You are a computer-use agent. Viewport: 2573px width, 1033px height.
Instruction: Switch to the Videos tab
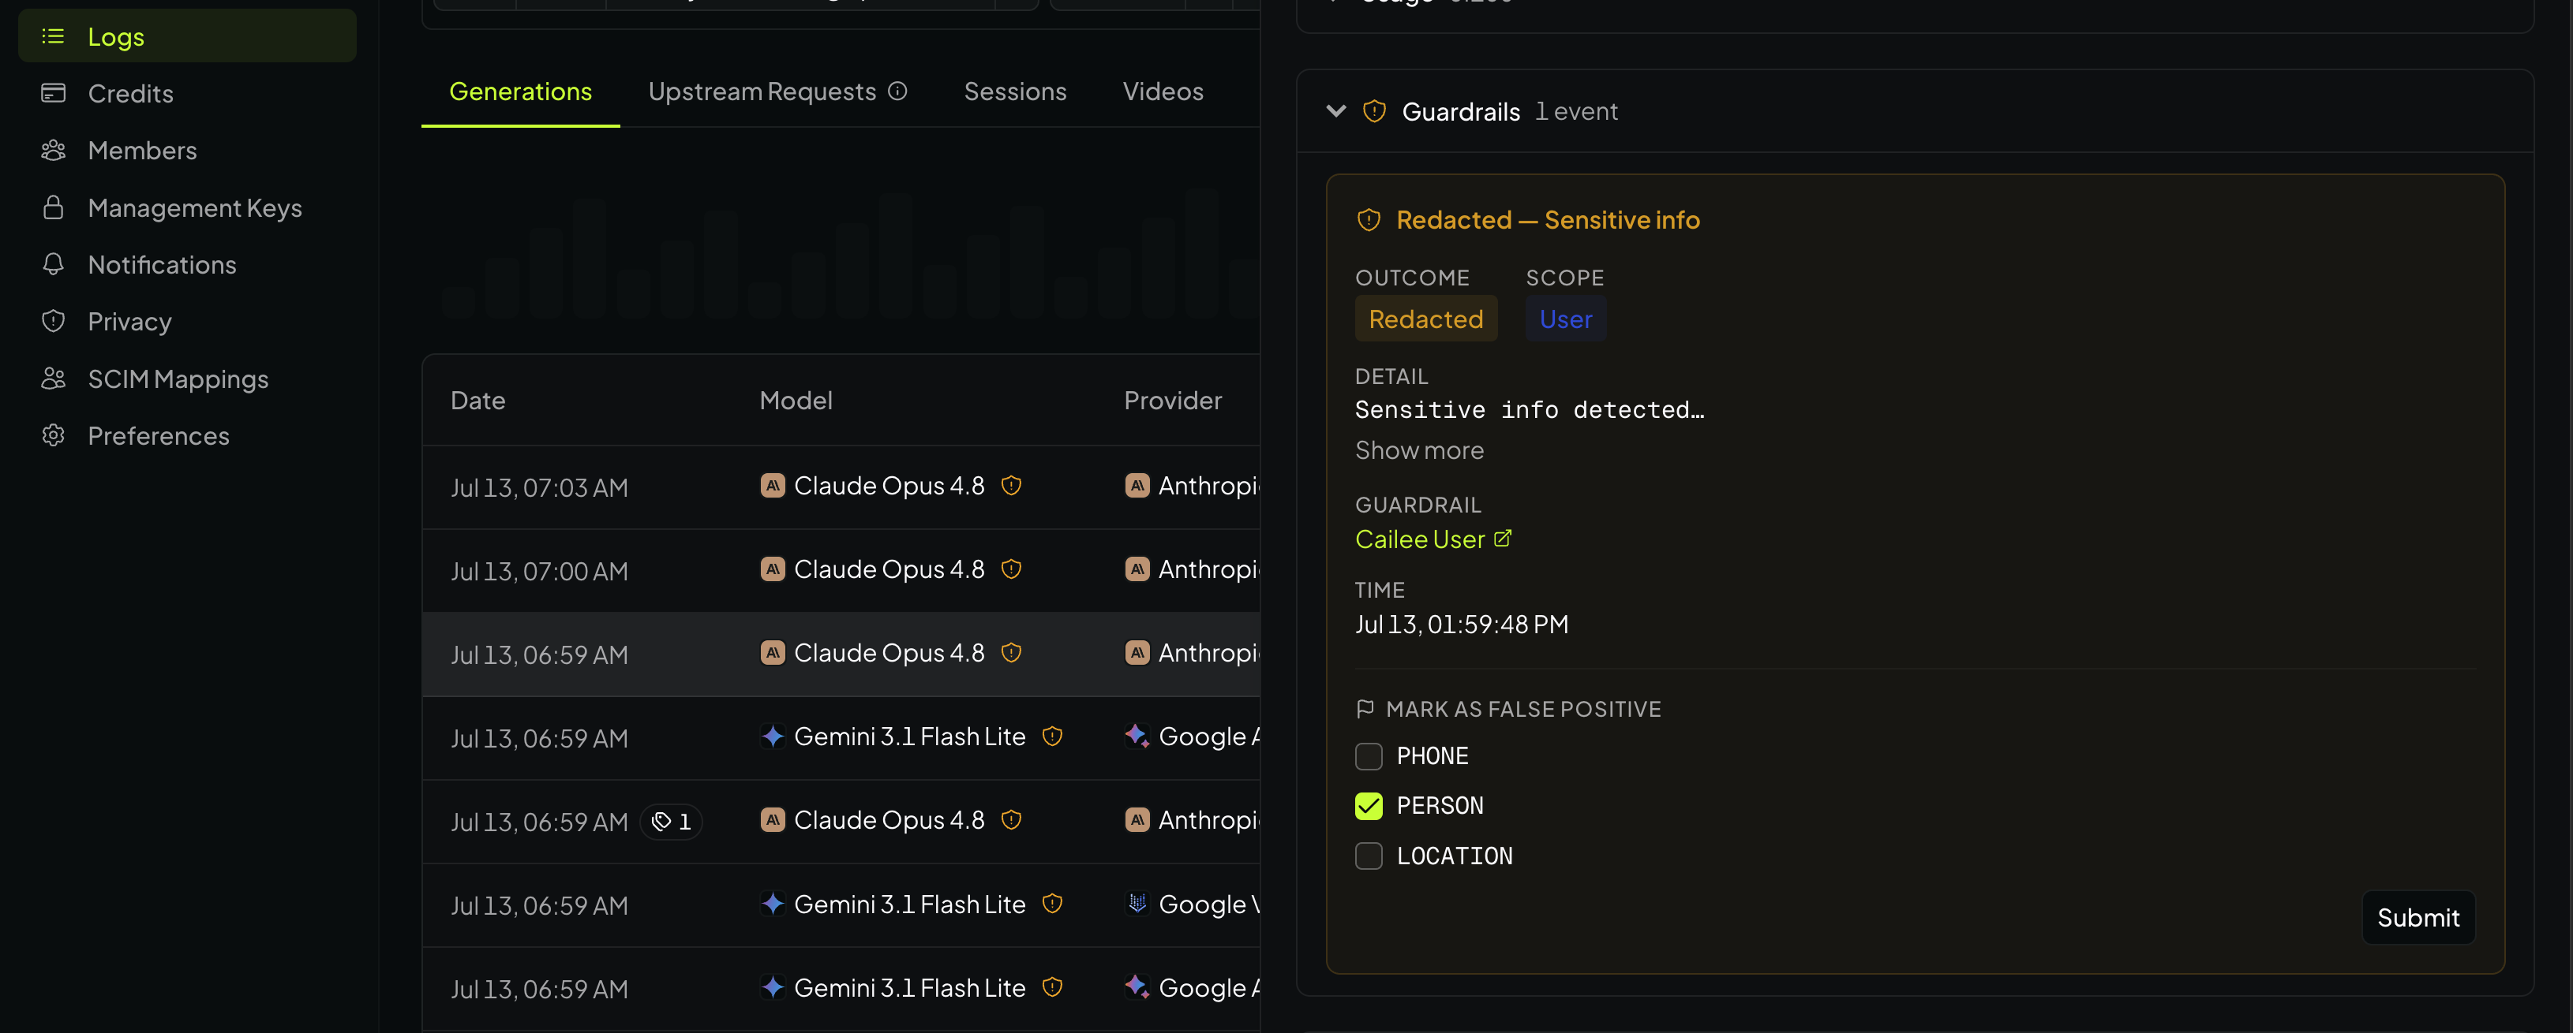(x=1163, y=91)
